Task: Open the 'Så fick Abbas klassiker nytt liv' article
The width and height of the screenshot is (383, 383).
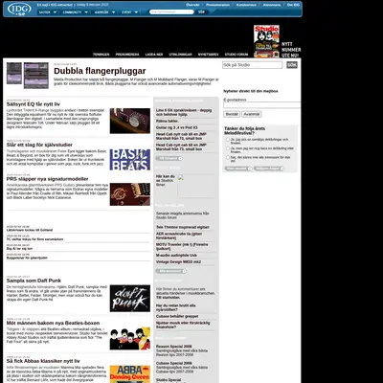Action: point(43,361)
